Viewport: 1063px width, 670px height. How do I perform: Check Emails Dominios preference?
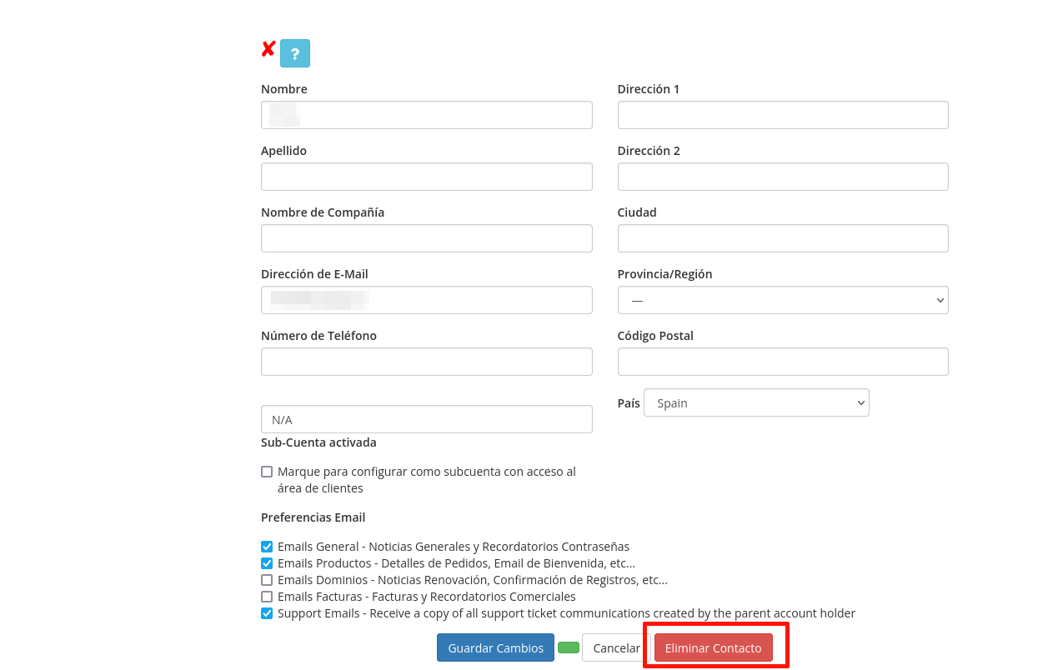point(267,580)
